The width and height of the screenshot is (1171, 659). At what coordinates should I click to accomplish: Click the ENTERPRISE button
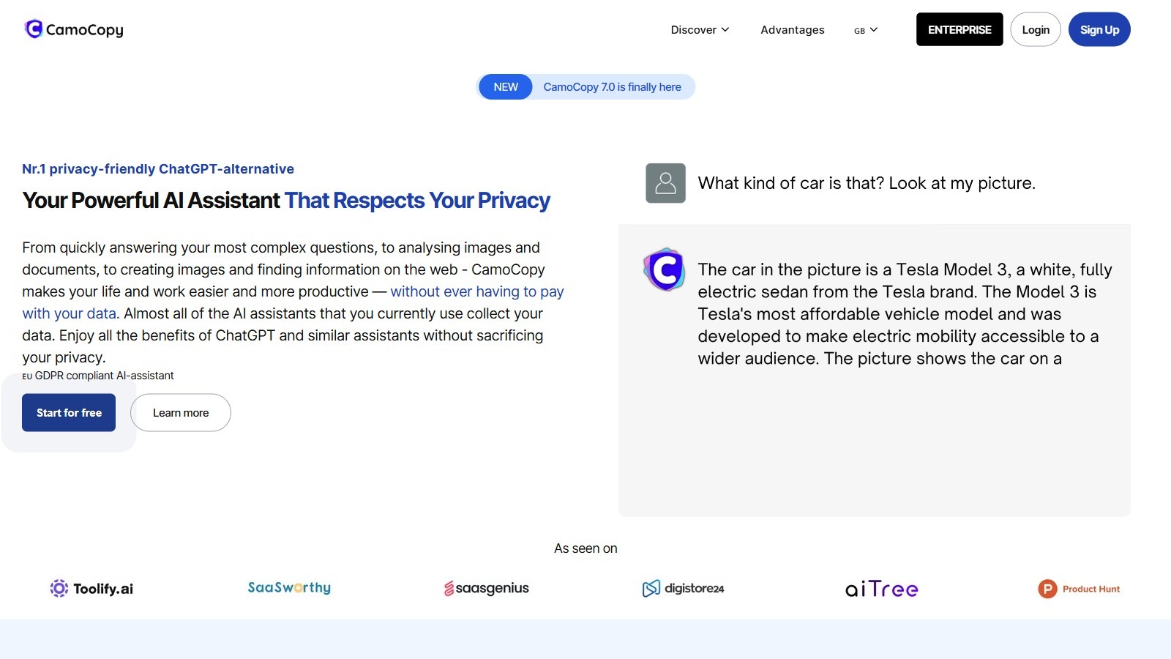pyautogui.click(x=959, y=30)
